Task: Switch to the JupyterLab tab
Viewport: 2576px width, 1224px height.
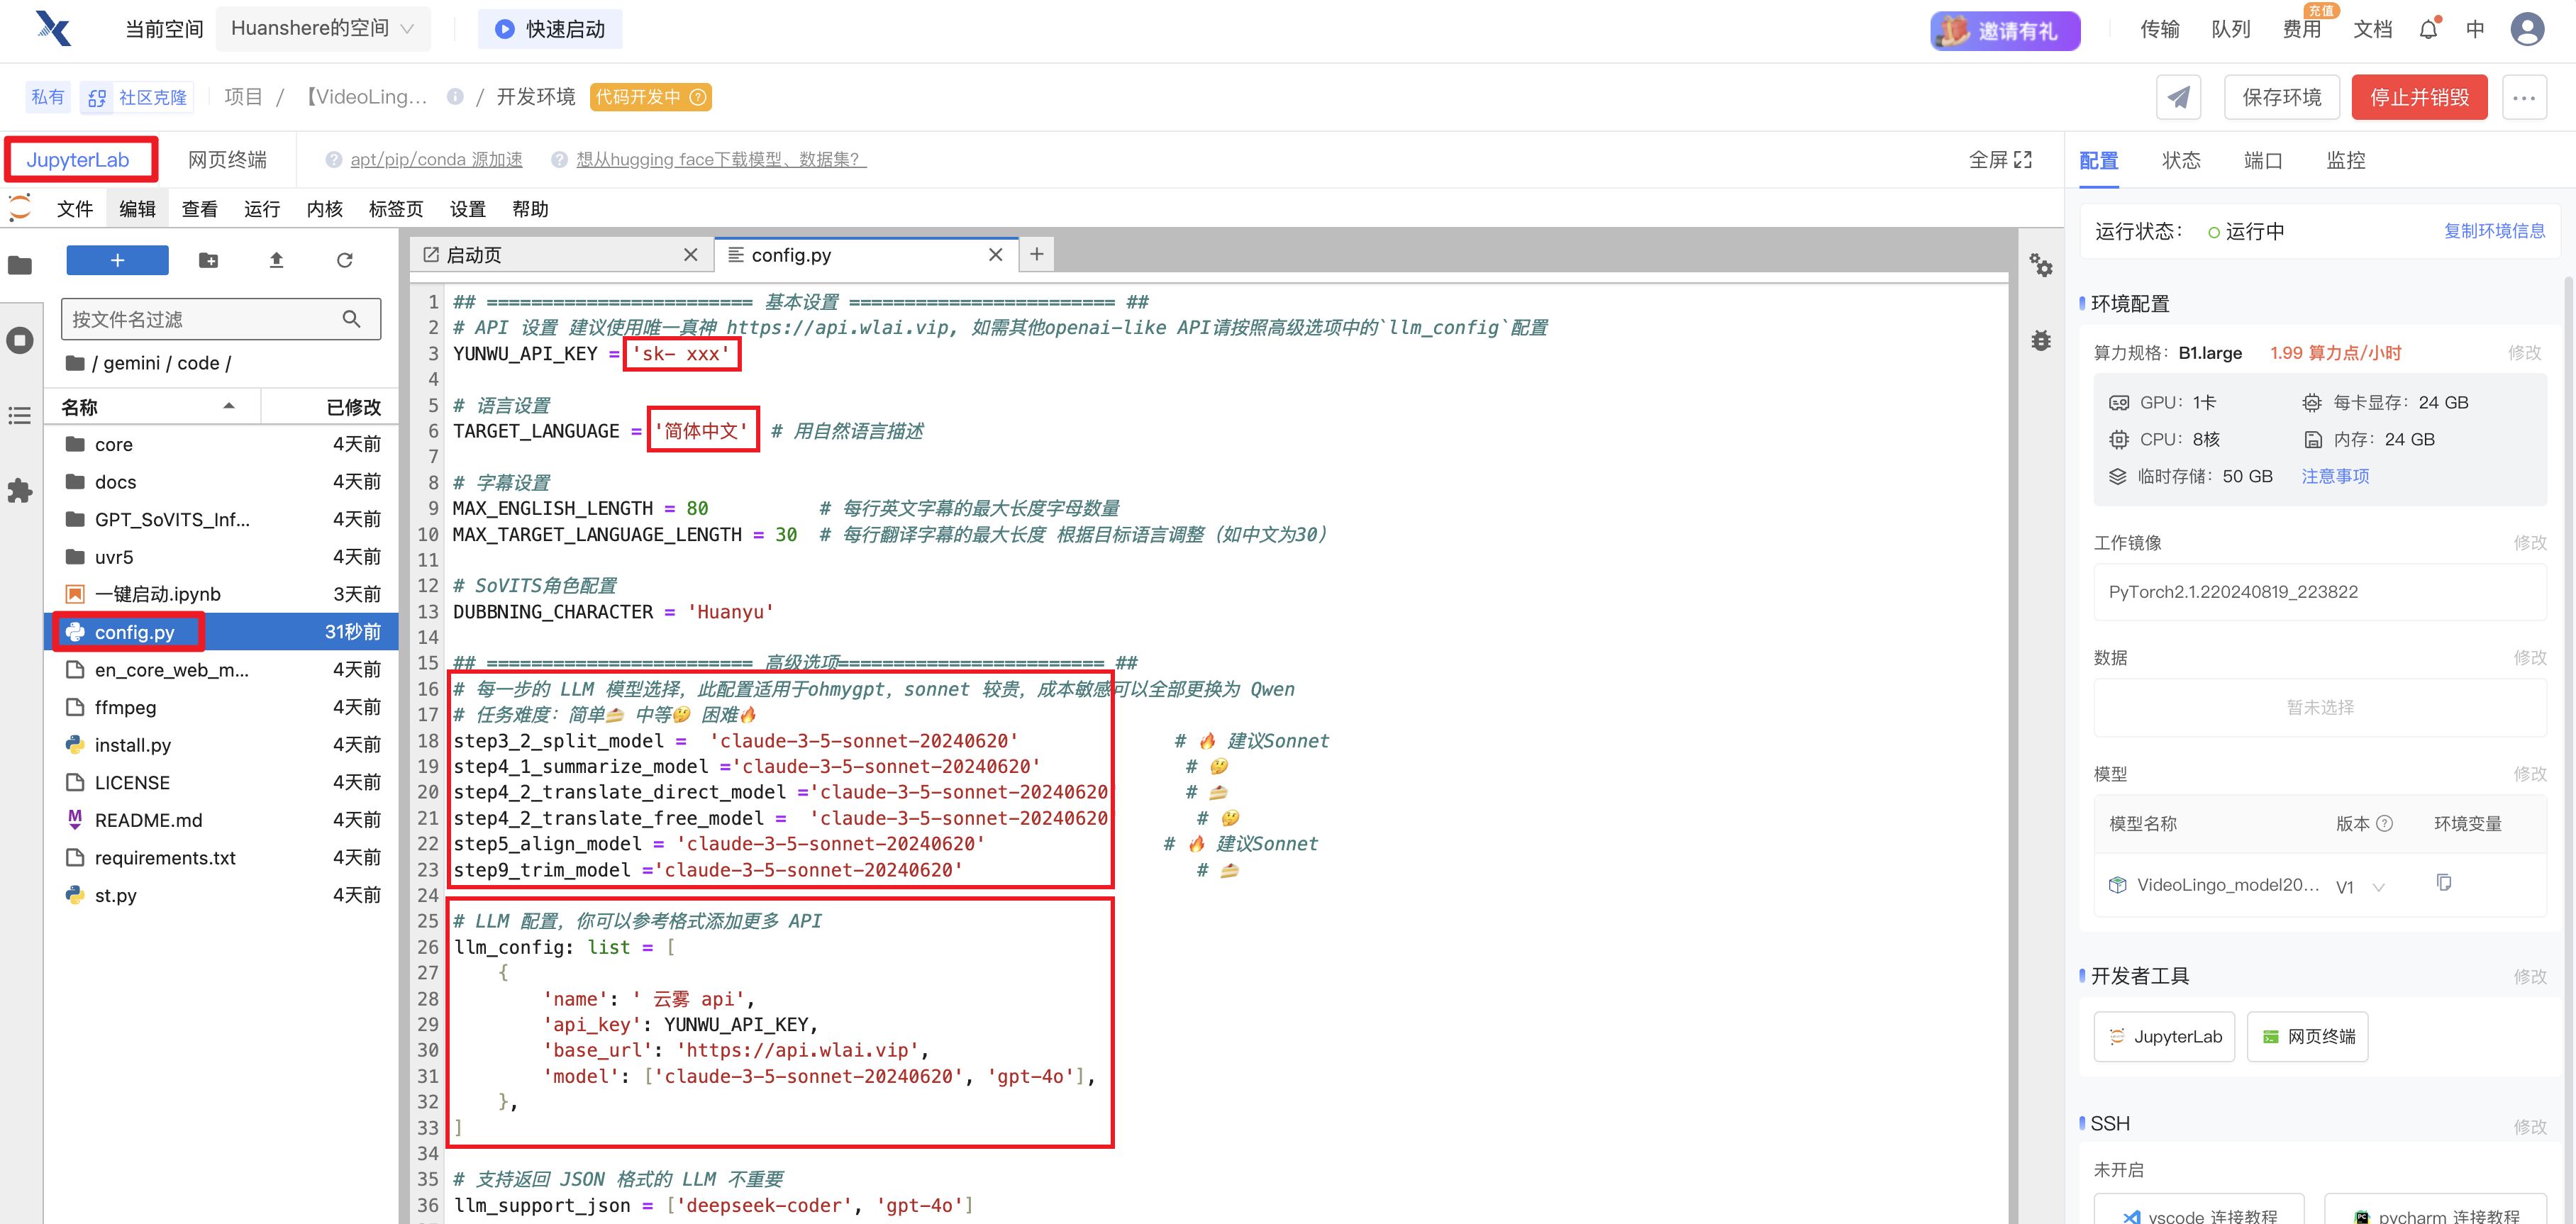Action: (x=78, y=159)
